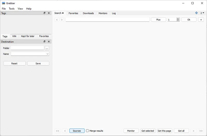Image resolution: width=207 pixels, height=136 pixels.
Task: Add a new tab with blue plus icon
Action: (x=196, y=13)
